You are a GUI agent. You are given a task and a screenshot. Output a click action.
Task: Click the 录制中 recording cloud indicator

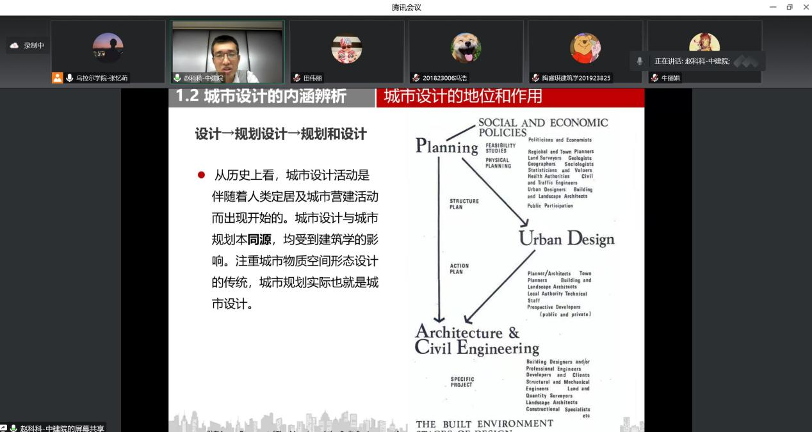click(27, 46)
